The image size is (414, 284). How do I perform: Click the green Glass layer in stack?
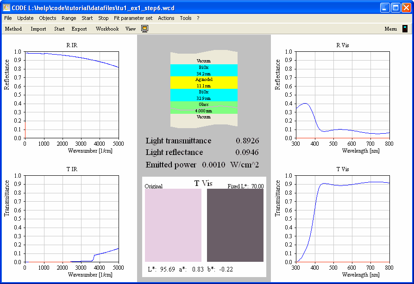(x=204, y=107)
